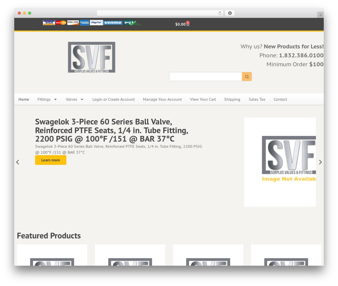Screen dimensions: 338x286
Task: Go to previous slide with left arrow
Action: click(x=18, y=162)
